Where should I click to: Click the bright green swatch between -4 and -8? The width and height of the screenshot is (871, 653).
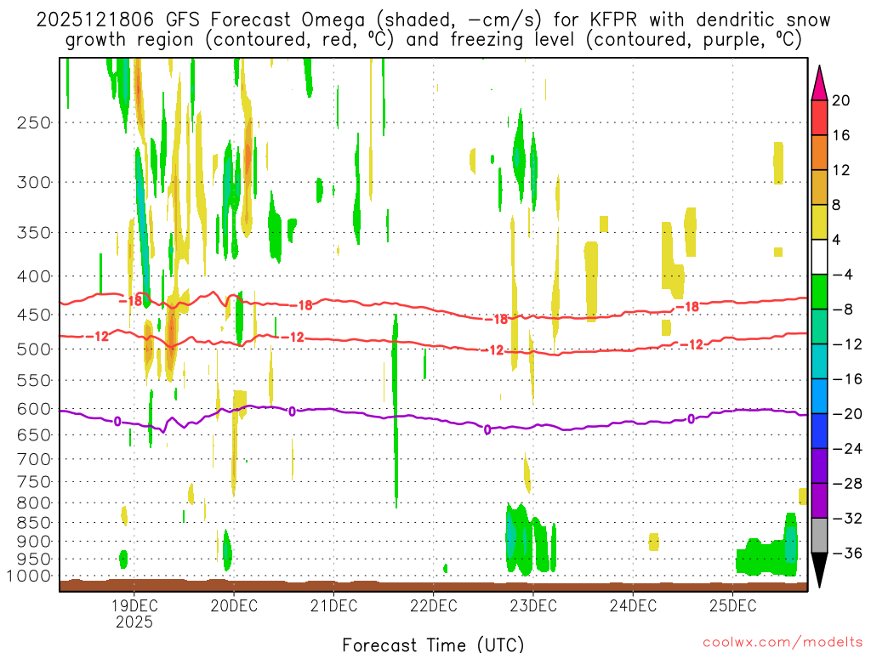(819, 292)
